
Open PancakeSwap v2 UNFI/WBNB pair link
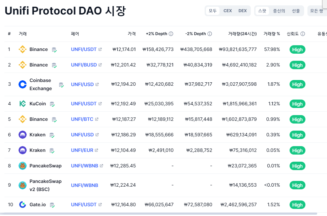pyautogui.click(x=85, y=185)
